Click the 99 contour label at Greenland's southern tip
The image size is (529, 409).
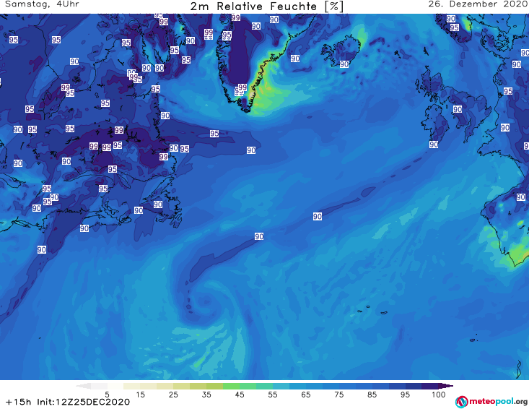pyautogui.click(x=242, y=87)
